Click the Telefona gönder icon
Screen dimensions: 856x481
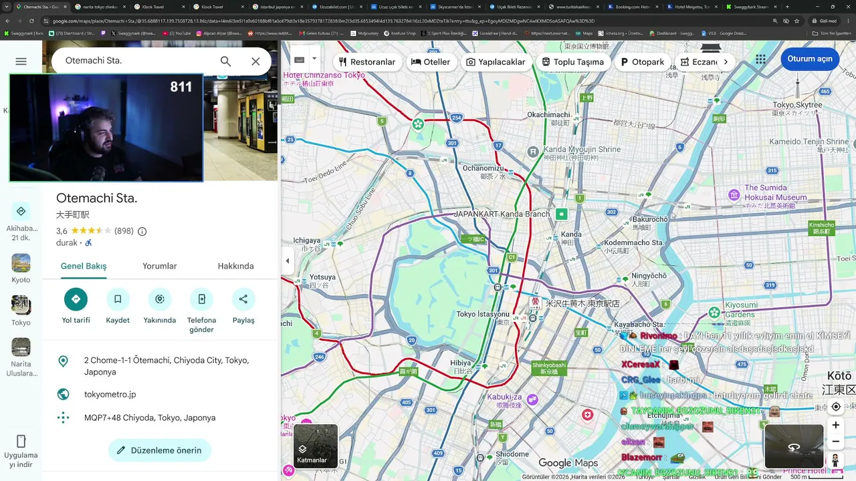[x=201, y=299]
